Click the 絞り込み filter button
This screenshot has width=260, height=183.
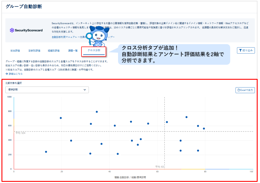coord(246,50)
